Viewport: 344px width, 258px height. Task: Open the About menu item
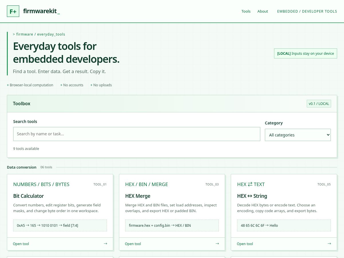pyautogui.click(x=263, y=11)
